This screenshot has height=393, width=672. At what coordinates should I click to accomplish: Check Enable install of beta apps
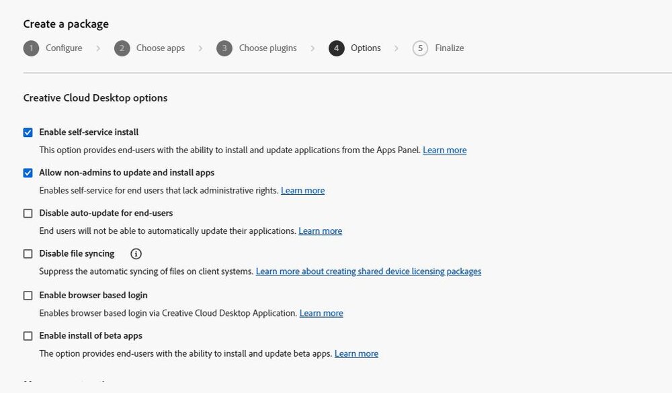coord(28,336)
